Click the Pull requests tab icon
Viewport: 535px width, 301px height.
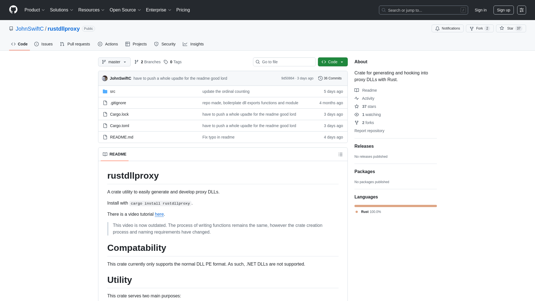tap(62, 44)
